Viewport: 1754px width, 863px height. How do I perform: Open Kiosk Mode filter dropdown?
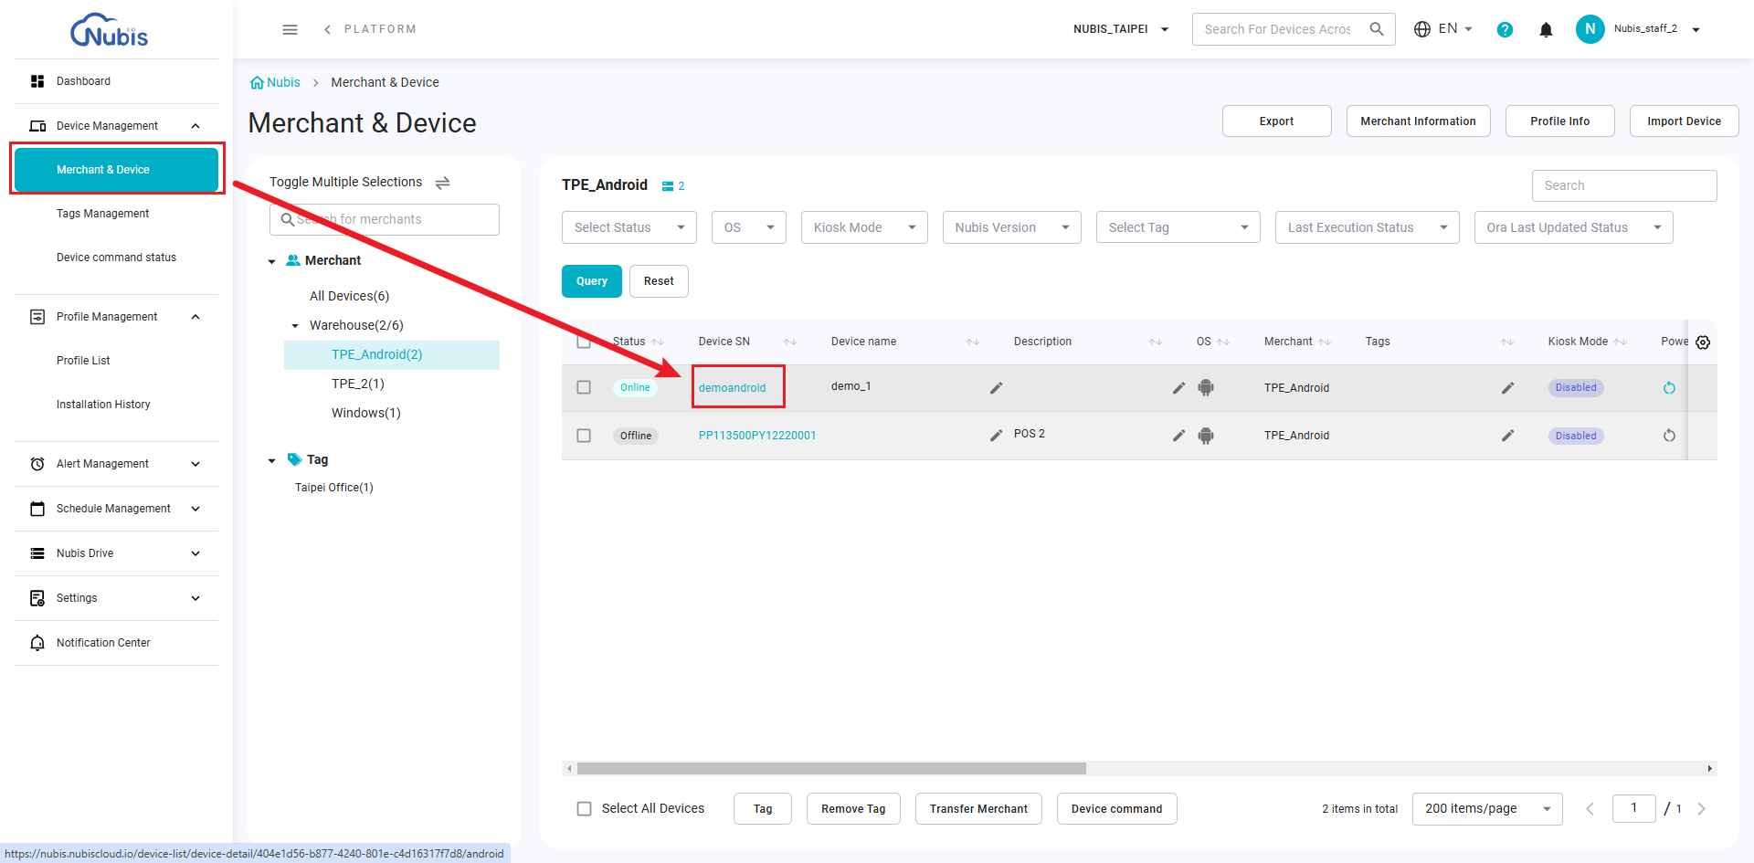(x=864, y=227)
